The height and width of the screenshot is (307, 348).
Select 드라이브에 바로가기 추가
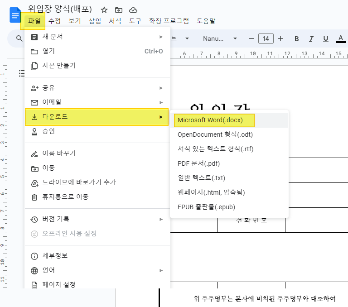tap(97, 182)
